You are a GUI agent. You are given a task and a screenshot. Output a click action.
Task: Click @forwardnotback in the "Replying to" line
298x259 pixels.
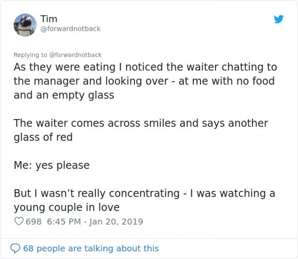(x=75, y=55)
